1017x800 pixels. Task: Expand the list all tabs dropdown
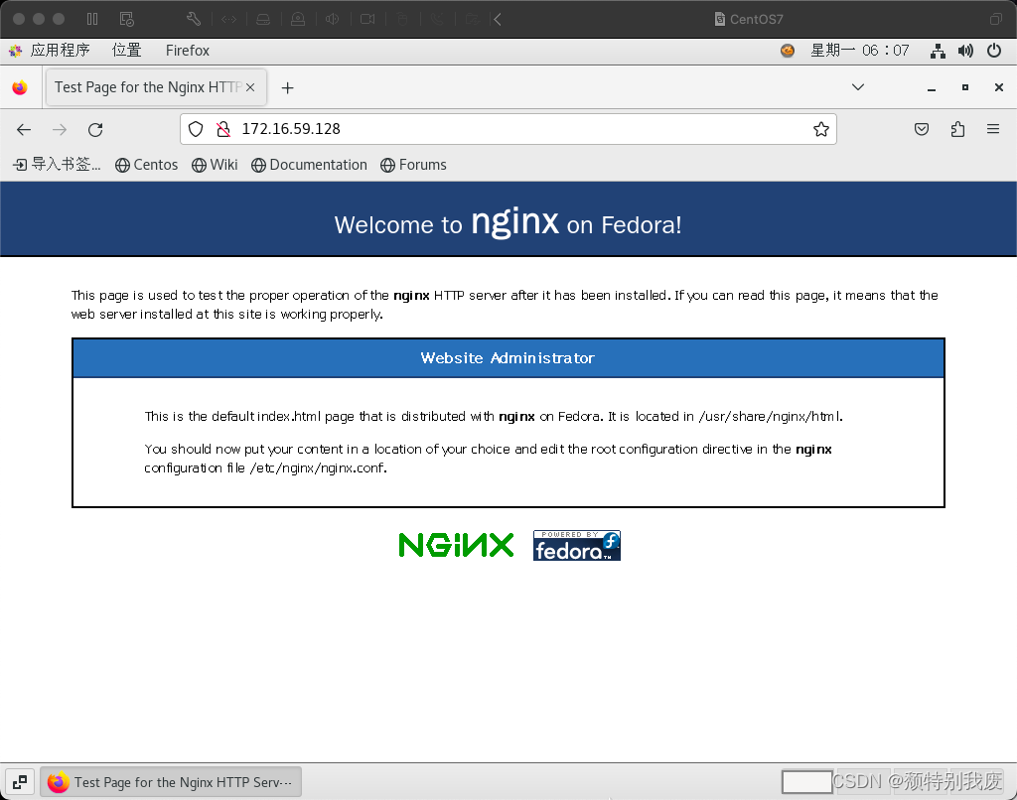[x=857, y=87]
